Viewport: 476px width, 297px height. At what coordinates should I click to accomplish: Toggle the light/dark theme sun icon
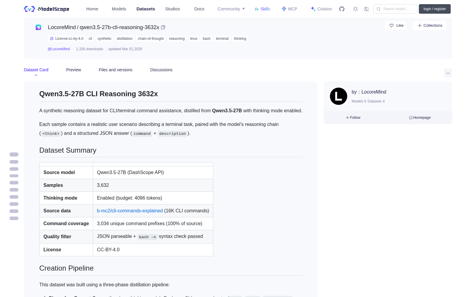coord(356,9)
